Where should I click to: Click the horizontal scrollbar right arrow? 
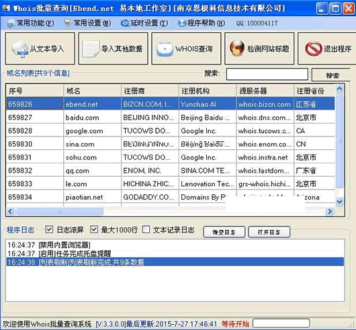tap(329, 212)
